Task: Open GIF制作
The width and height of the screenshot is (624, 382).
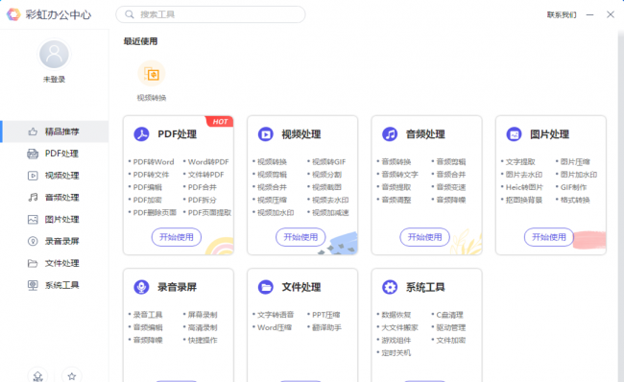Action: pos(573,187)
